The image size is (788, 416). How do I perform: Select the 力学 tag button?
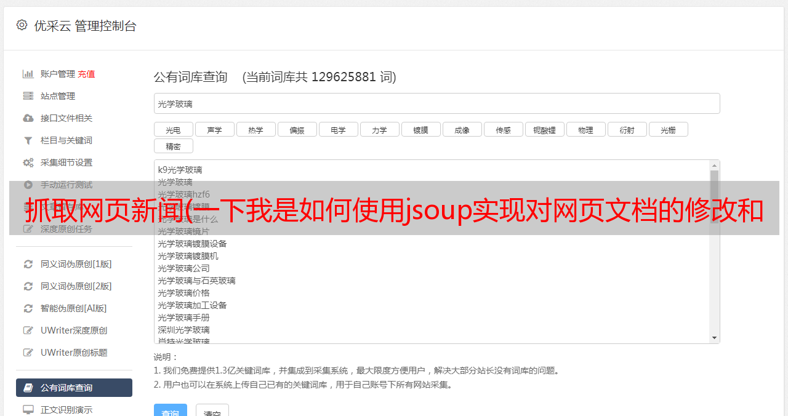pyautogui.click(x=379, y=130)
